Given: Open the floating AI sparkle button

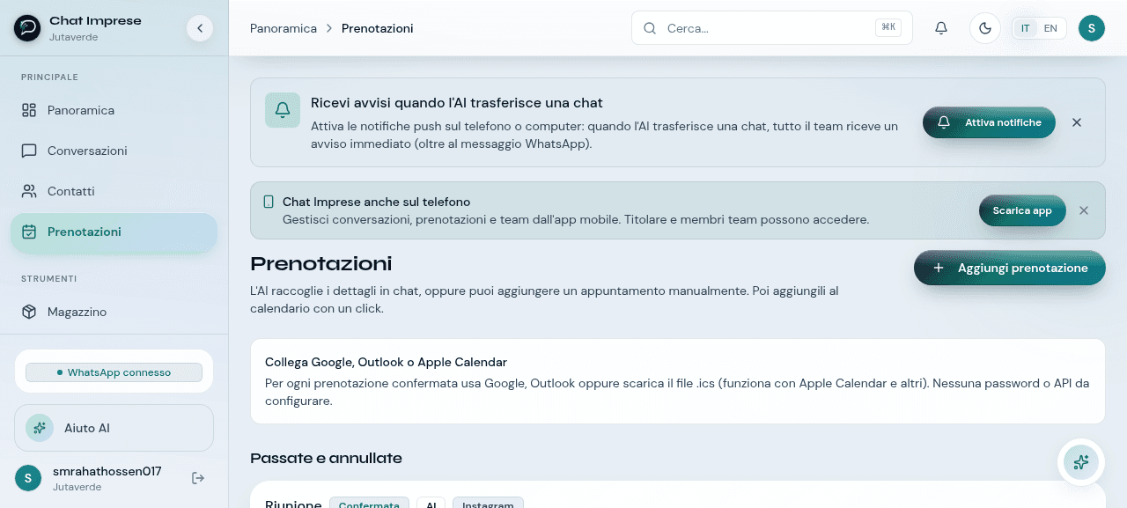Looking at the screenshot, I should [1081, 462].
